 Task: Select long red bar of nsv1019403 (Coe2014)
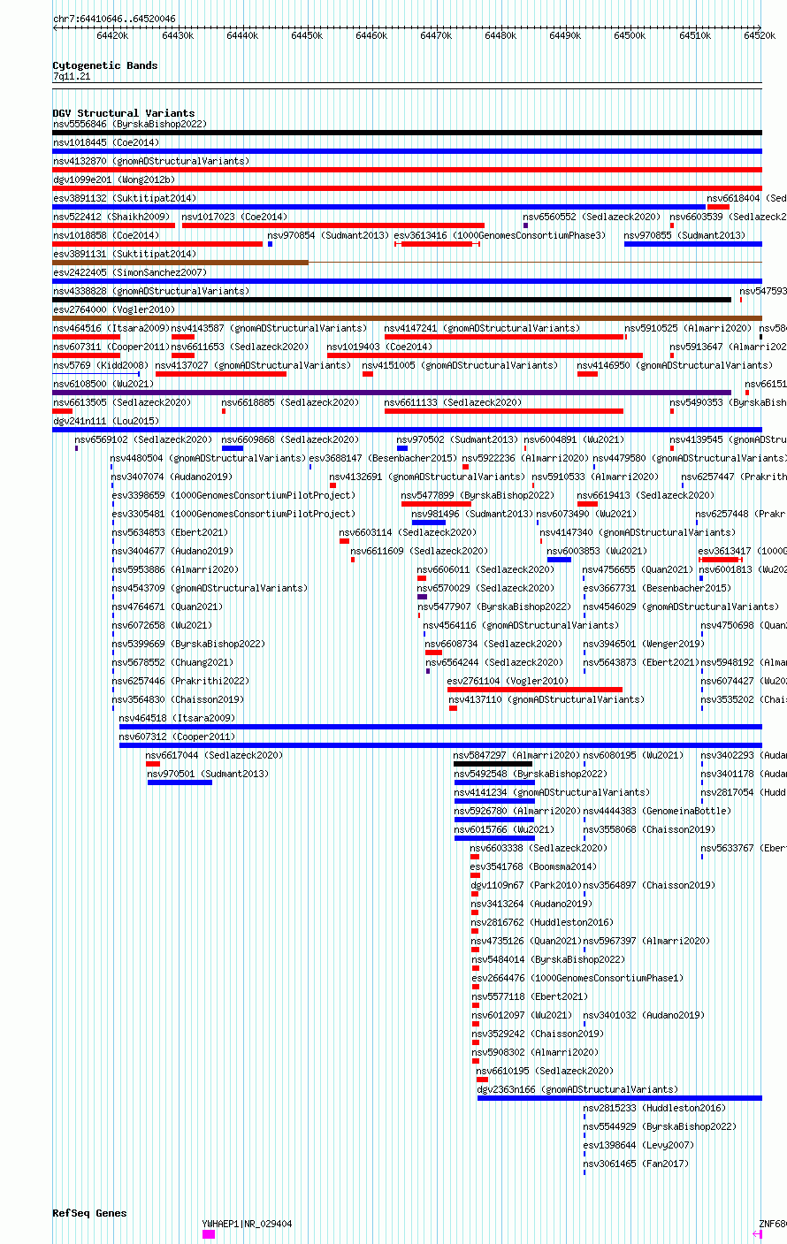click(x=485, y=355)
